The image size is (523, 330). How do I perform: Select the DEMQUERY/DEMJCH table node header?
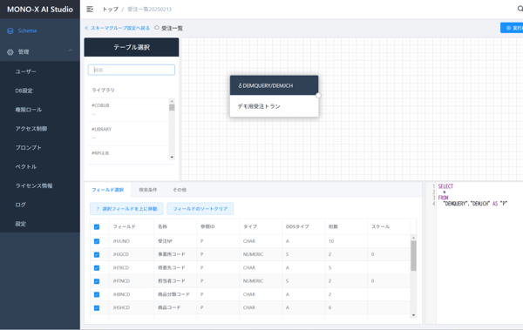[274, 85]
